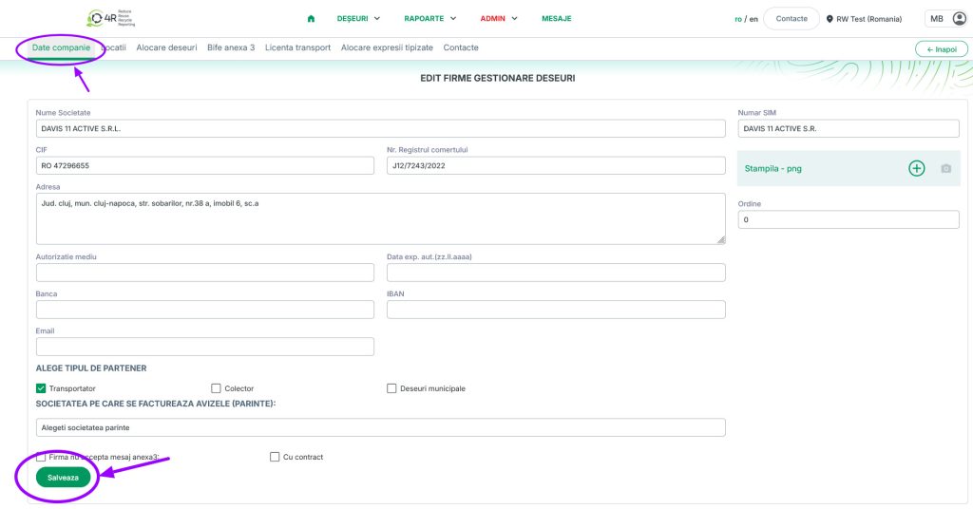The image size is (973, 509).
Task: Uncheck the Transportator checkbox
Action: 41,388
